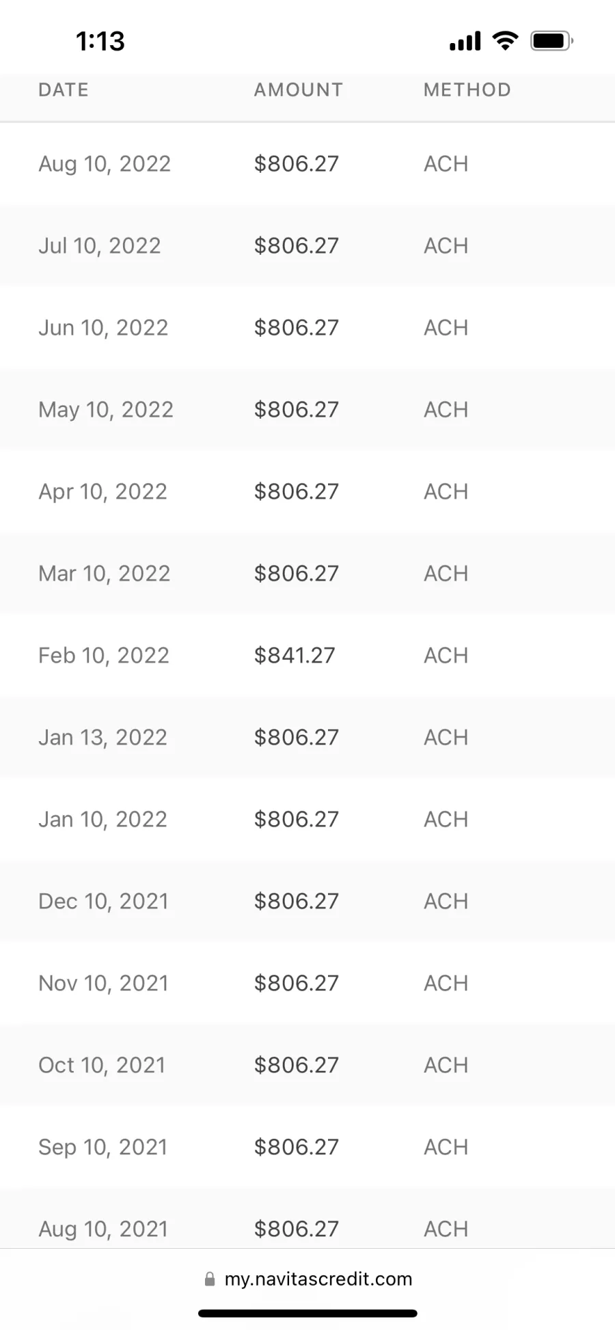
Task: Tap the Jan 13, 2022 date
Action: pyautogui.click(x=102, y=738)
